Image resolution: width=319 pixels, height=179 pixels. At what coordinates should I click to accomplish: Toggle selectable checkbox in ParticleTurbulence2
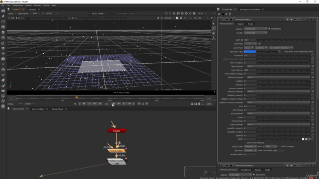click(x=254, y=175)
